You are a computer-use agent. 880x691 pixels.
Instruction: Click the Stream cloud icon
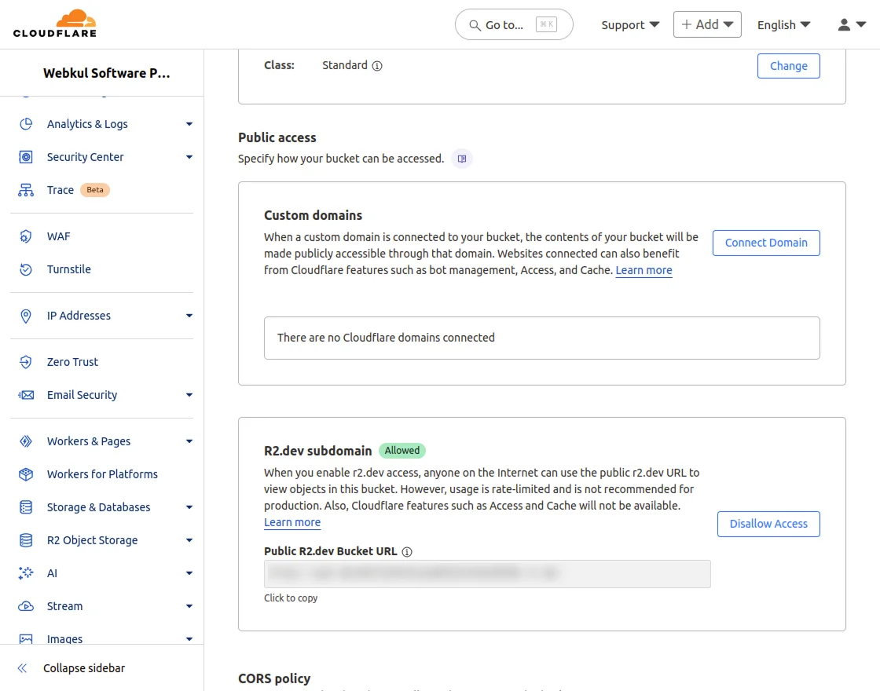pos(26,606)
